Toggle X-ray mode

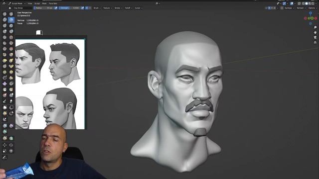[x=299, y=3]
